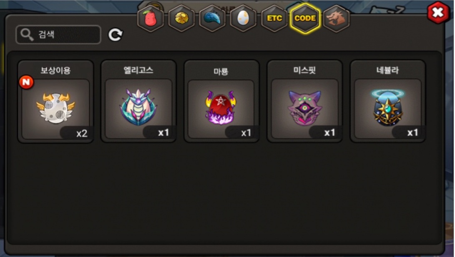Switch to the gold nugget tab

coord(181,19)
